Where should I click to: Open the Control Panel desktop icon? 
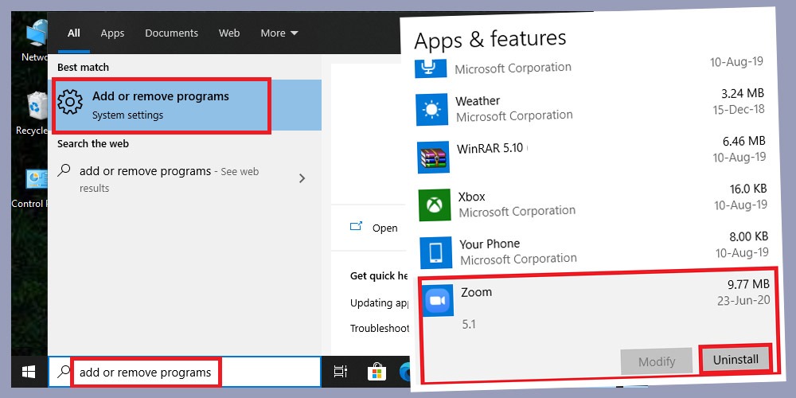32,188
